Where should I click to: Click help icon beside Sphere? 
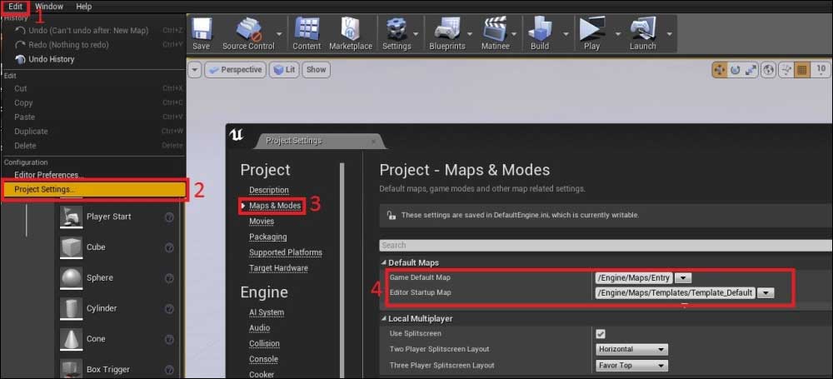tap(169, 278)
